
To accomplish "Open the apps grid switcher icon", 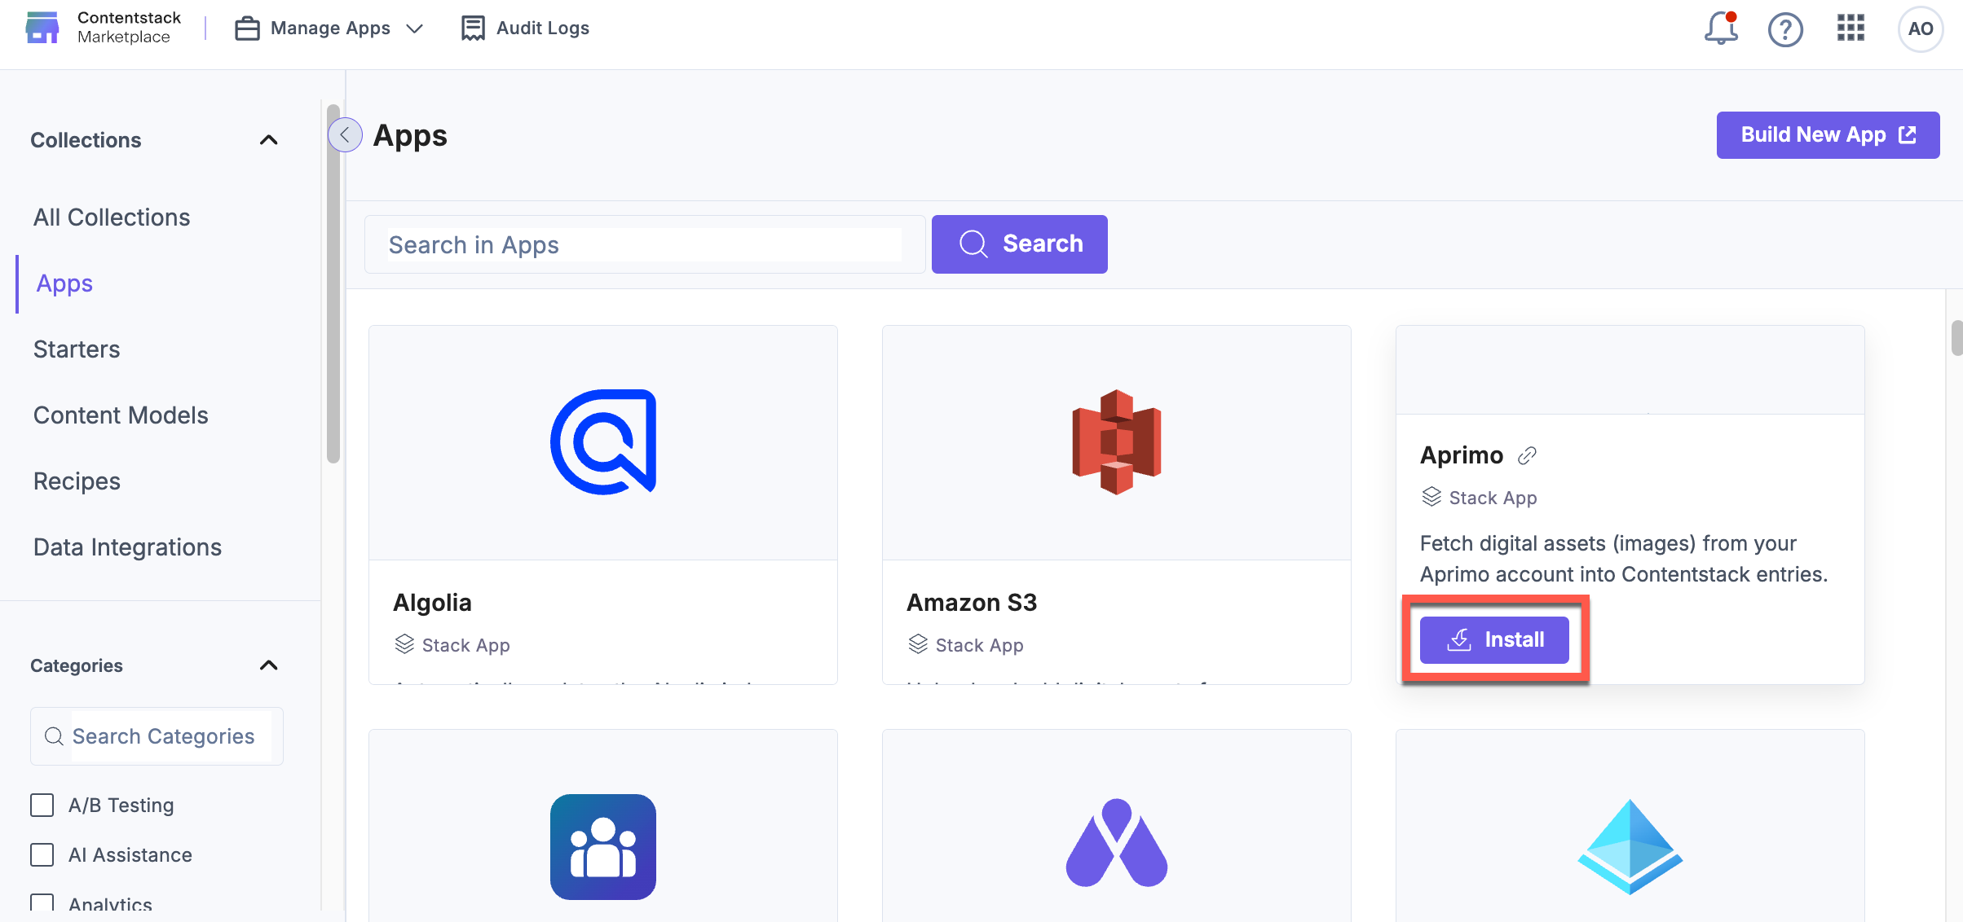I will (x=1851, y=28).
